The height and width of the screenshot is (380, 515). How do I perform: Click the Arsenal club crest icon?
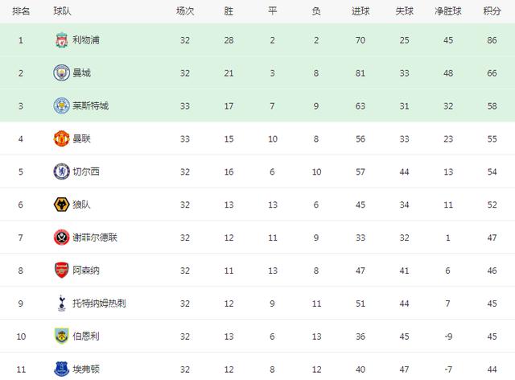[61, 271]
